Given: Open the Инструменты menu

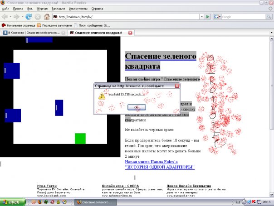Looking at the screenshot, I should click(78, 9).
